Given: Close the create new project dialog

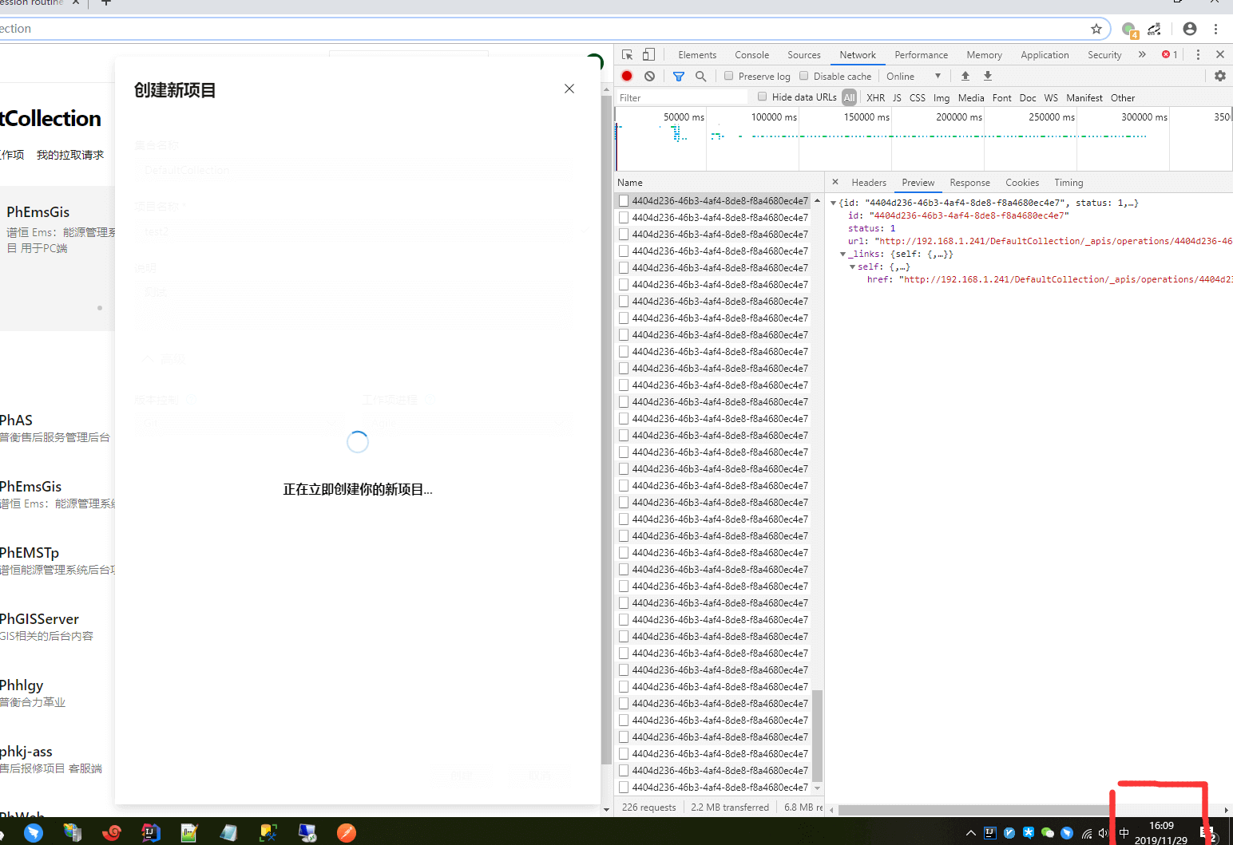Looking at the screenshot, I should [569, 89].
